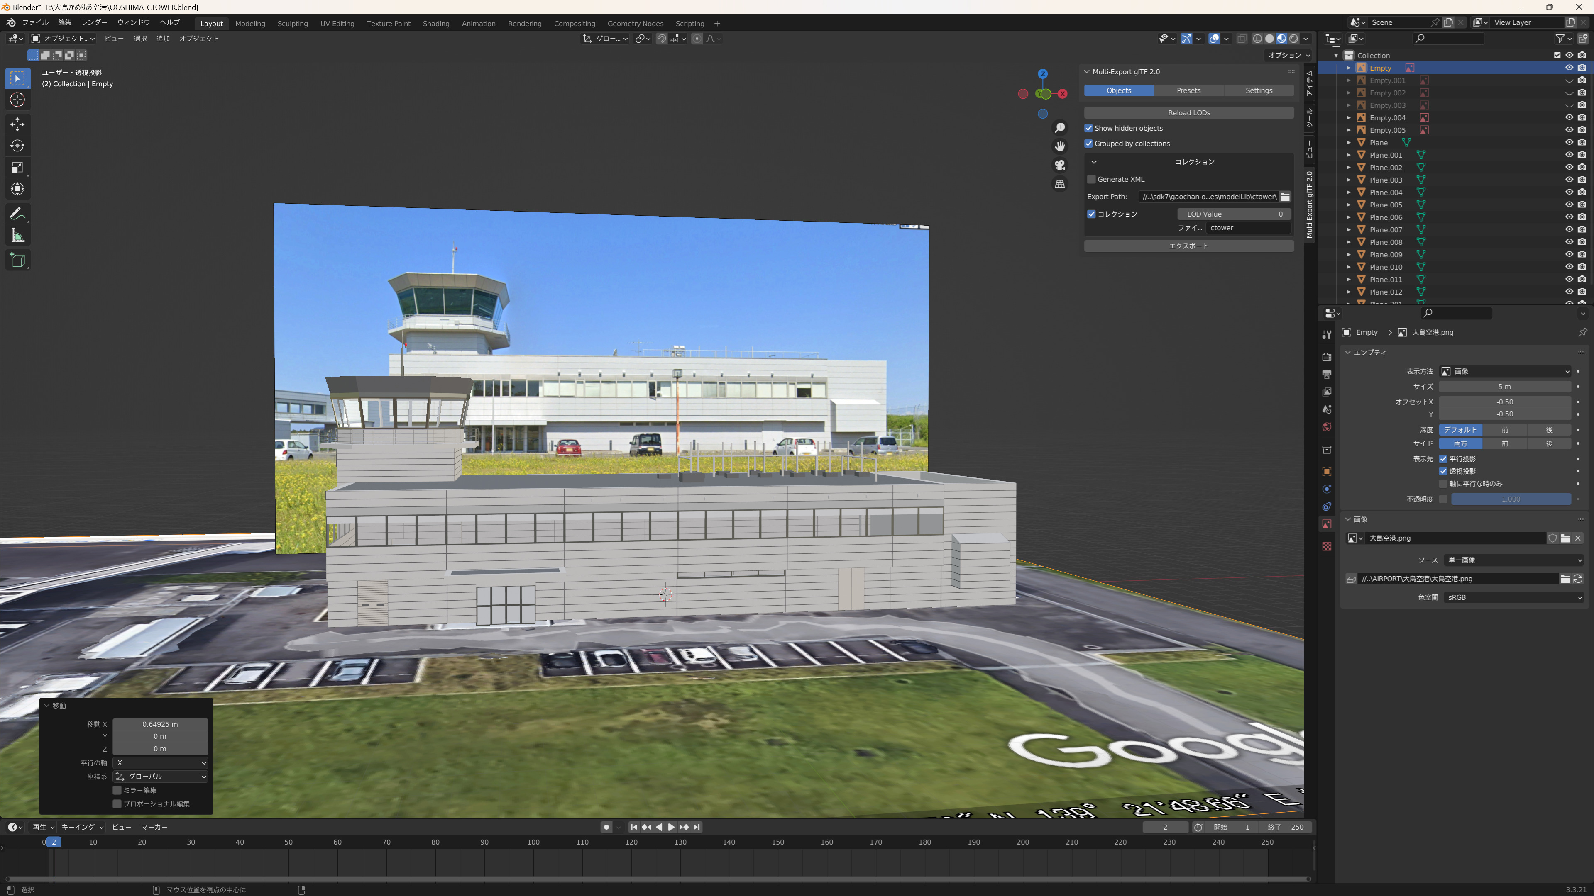Switch to the Settings tab
The image size is (1594, 896).
point(1259,90)
